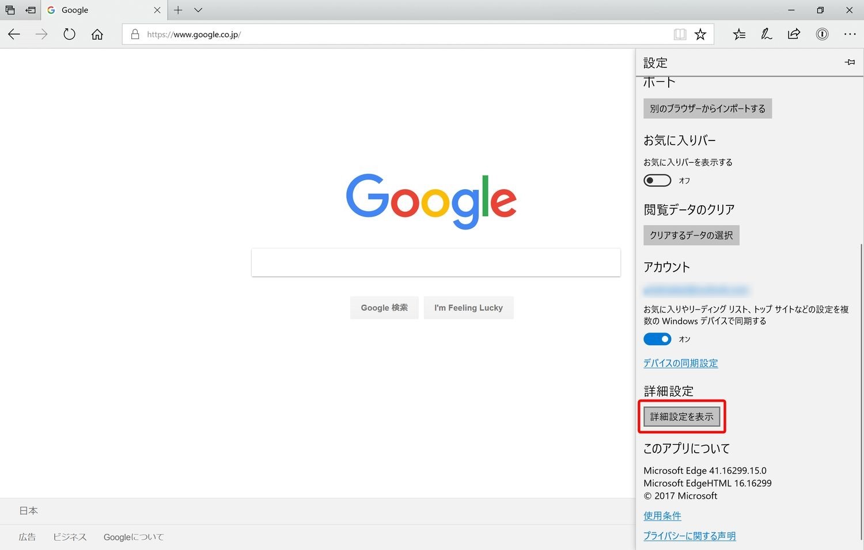Show tab previews chevron

pos(198,10)
